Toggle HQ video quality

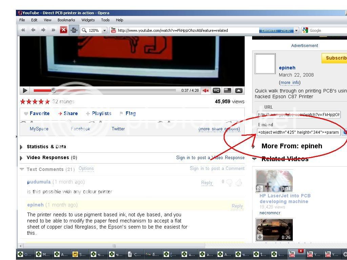click(x=216, y=90)
